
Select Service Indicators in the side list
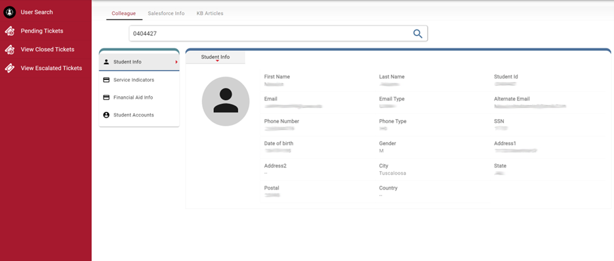[x=139, y=80]
